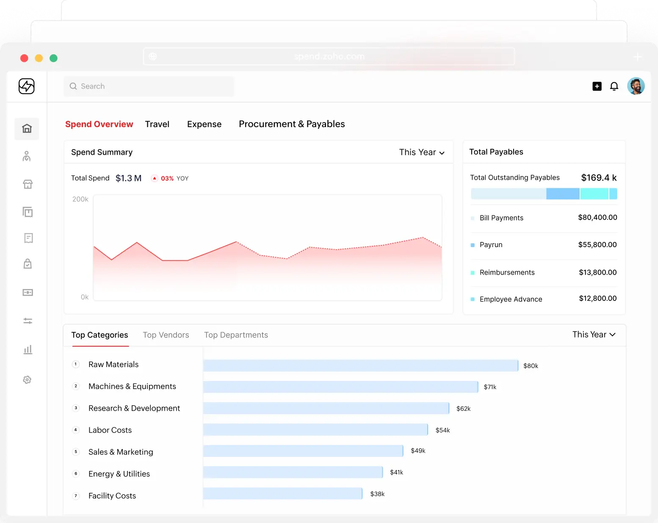Viewport: 658px width, 523px height.
Task: Go to Procurement & Payables tab
Action: coord(292,124)
